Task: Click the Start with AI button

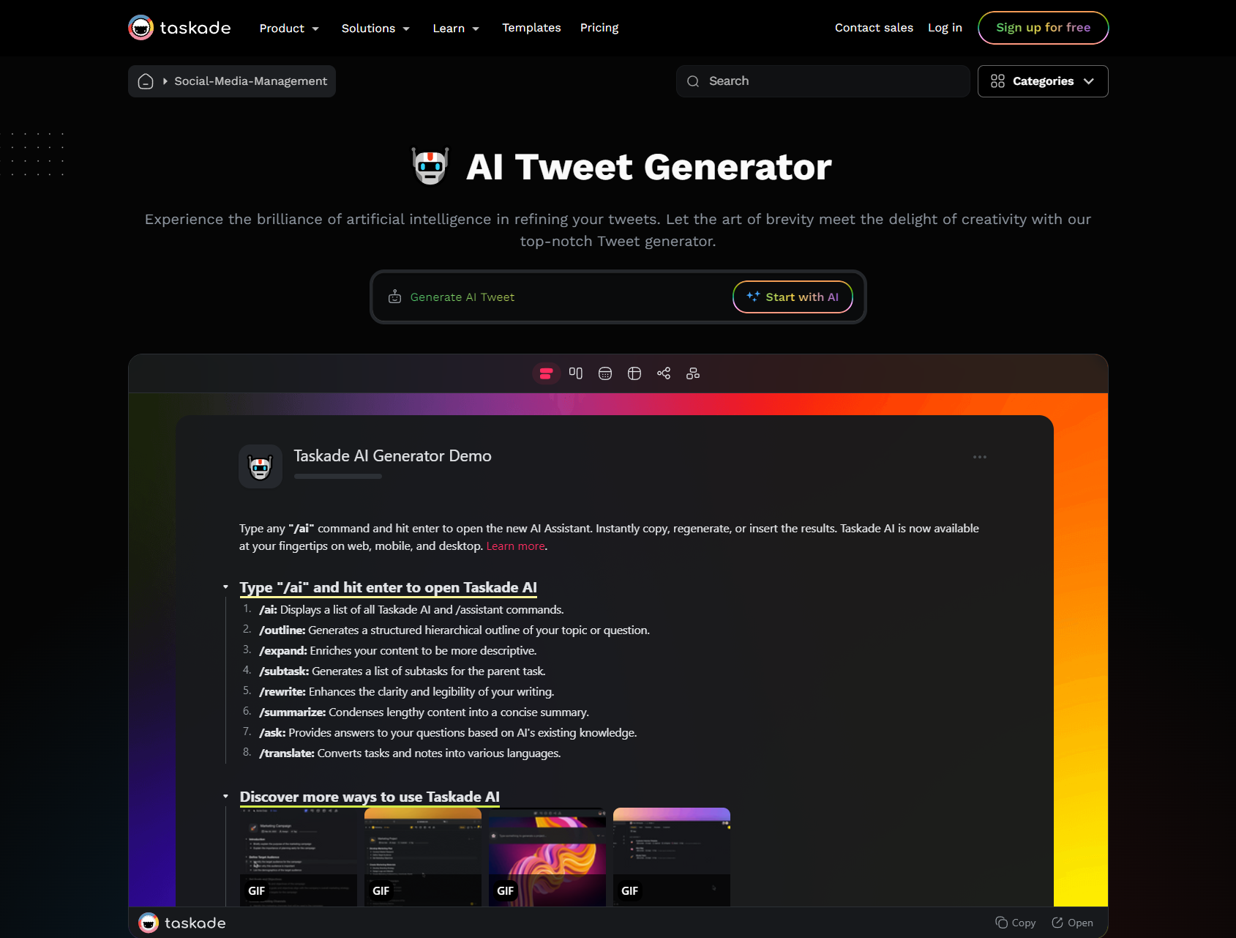Action: coord(793,297)
